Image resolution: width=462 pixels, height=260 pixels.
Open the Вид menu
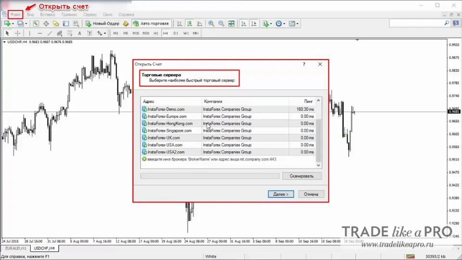pos(30,14)
